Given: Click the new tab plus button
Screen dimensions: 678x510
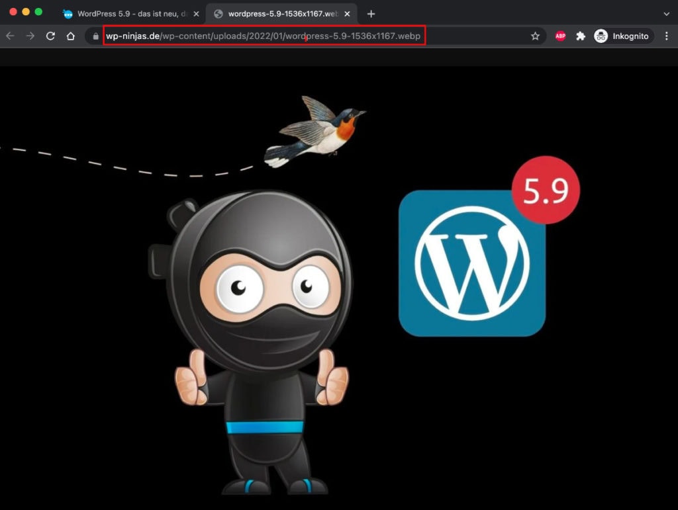Looking at the screenshot, I should point(371,13).
